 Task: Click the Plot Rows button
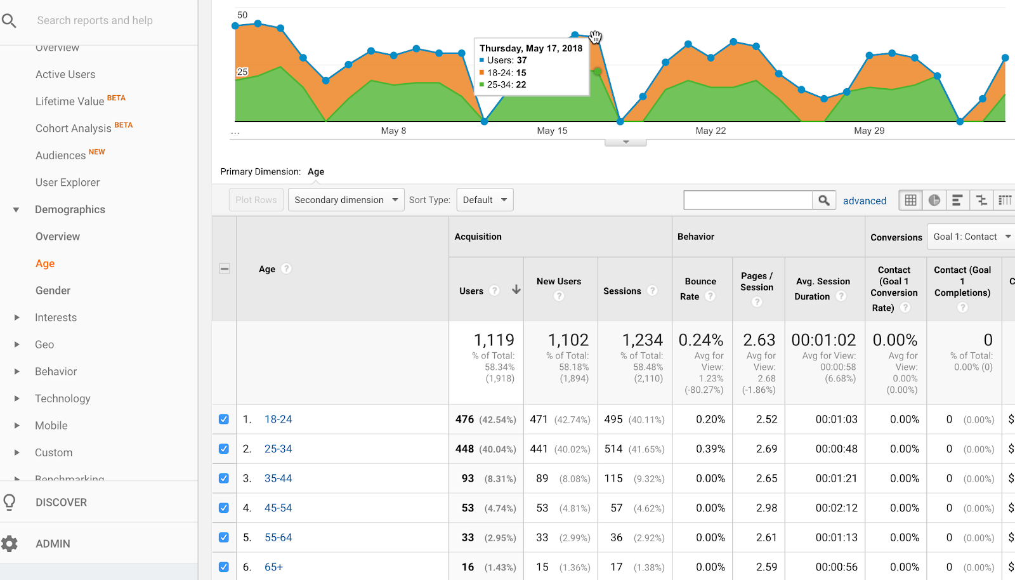click(x=256, y=200)
